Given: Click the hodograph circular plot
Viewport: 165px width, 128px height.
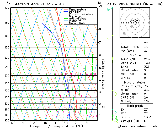Looking at the screenshot, I should [x=135, y=22].
